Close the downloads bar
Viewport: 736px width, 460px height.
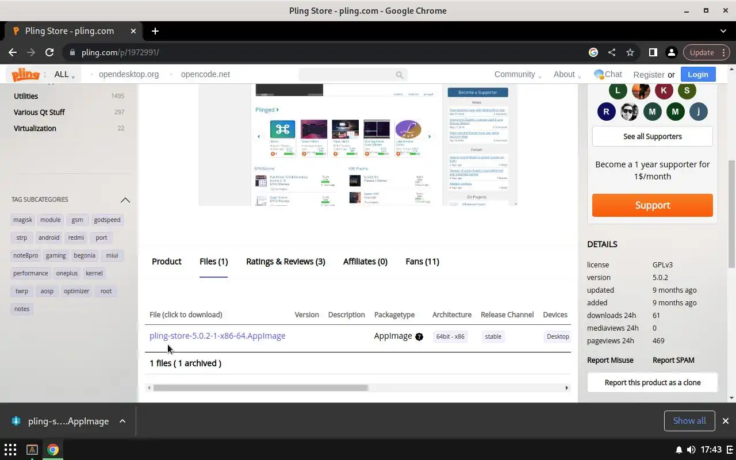pos(725,421)
